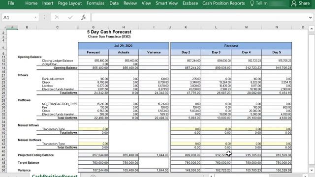Expand the formula bar chevron
This screenshot has width=315, height=177.
[x=311, y=18]
